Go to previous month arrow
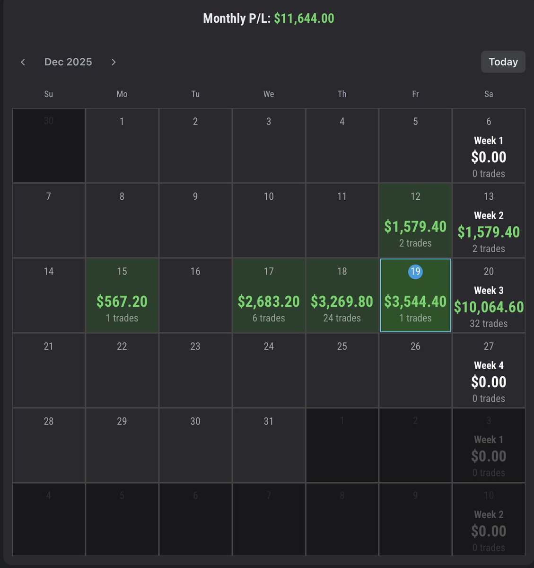Screen dimensions: 534x568 (23, 62)
